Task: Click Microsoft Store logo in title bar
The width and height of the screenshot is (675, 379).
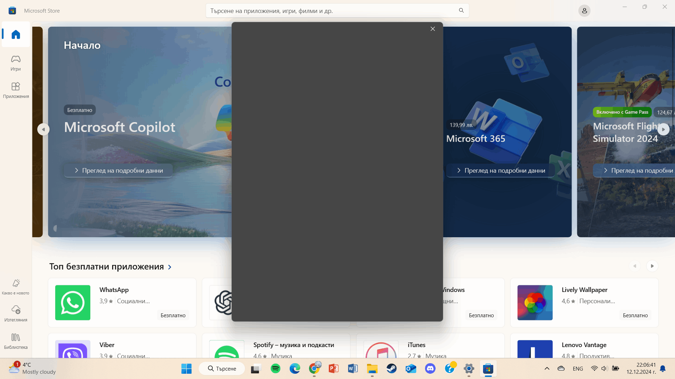Action: click(12, 11)
